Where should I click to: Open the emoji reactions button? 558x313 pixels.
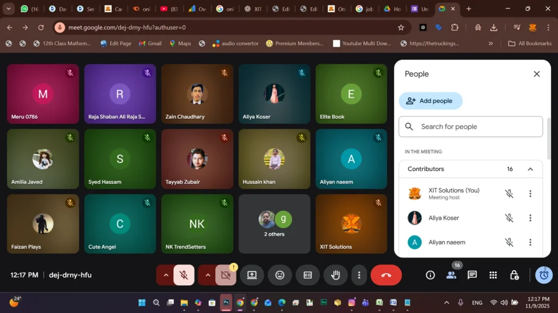280,275
